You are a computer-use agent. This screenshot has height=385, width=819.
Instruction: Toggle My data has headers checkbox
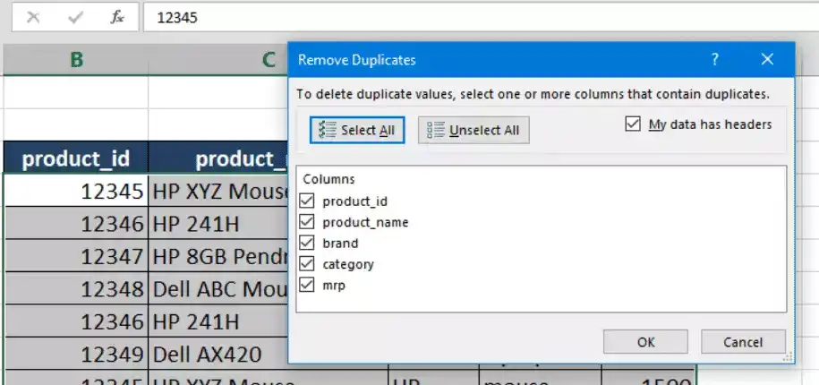(x=634, y=124)
